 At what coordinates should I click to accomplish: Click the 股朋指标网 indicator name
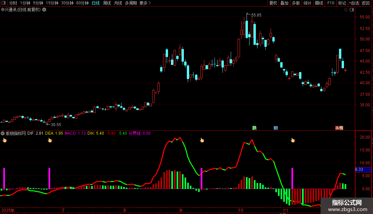pyautogui.click(x=16, y=133)
